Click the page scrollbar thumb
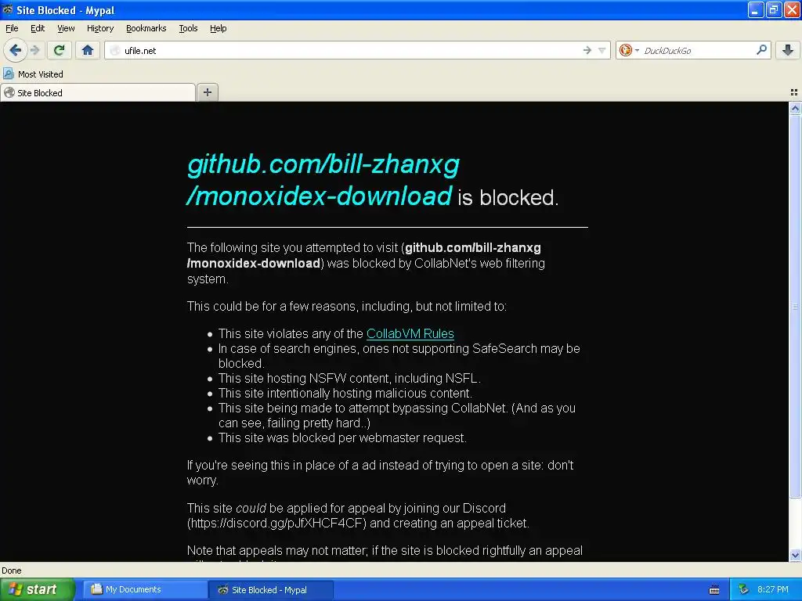This screenshot has height=601, width=802. (x=795, y=306)
